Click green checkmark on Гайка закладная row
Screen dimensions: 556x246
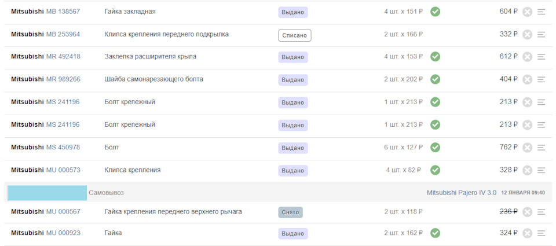click(x=435, y=12)
